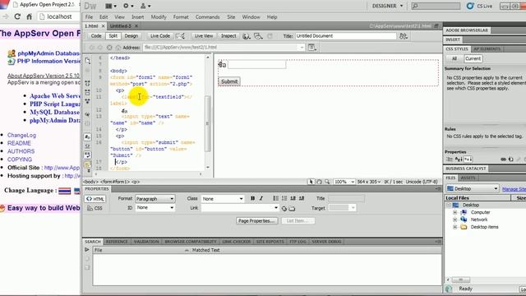Click the Text Outdent icon
Viewport: 526px width, 296px height.
[x=293, y=198]
